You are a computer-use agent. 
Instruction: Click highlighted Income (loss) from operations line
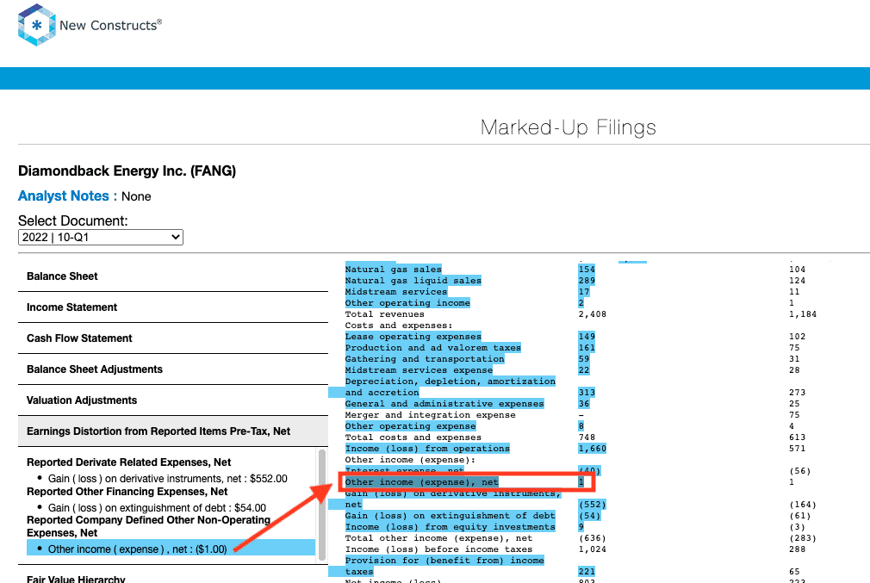coord(427,448)
